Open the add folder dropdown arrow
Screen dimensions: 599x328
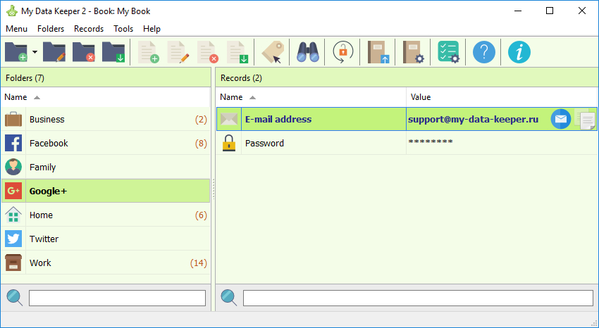click(x=35, y=52)
